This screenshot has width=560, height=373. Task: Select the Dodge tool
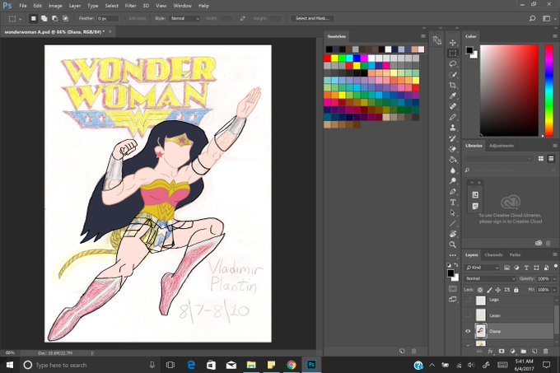point(453,180)
